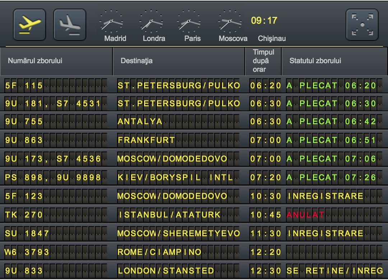Viewport: 388px width, 280px height.
Task: Select flight number 5F 115
Action: (24, 85)
